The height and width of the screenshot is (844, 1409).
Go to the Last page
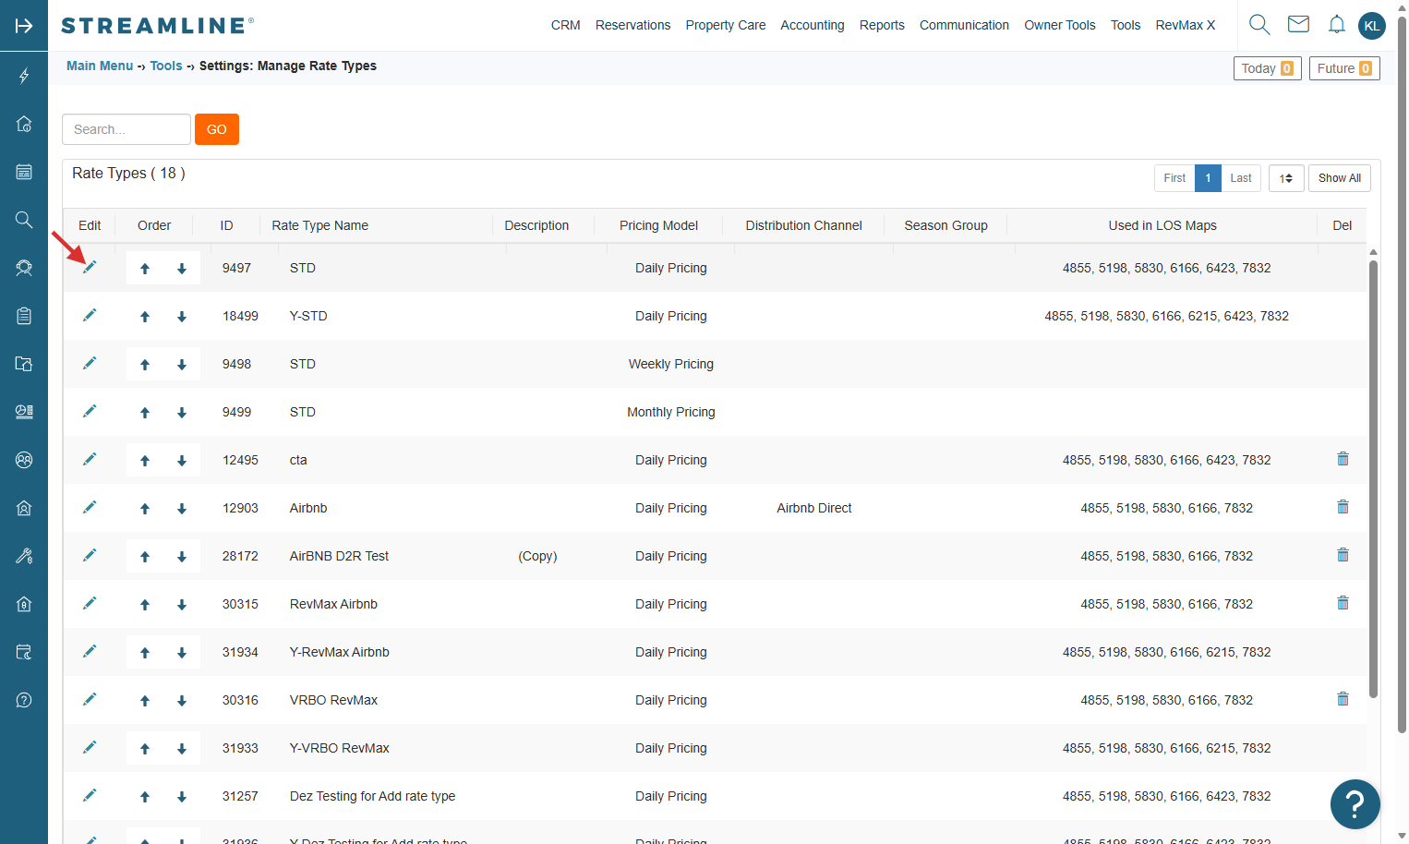click(1241, 178)
